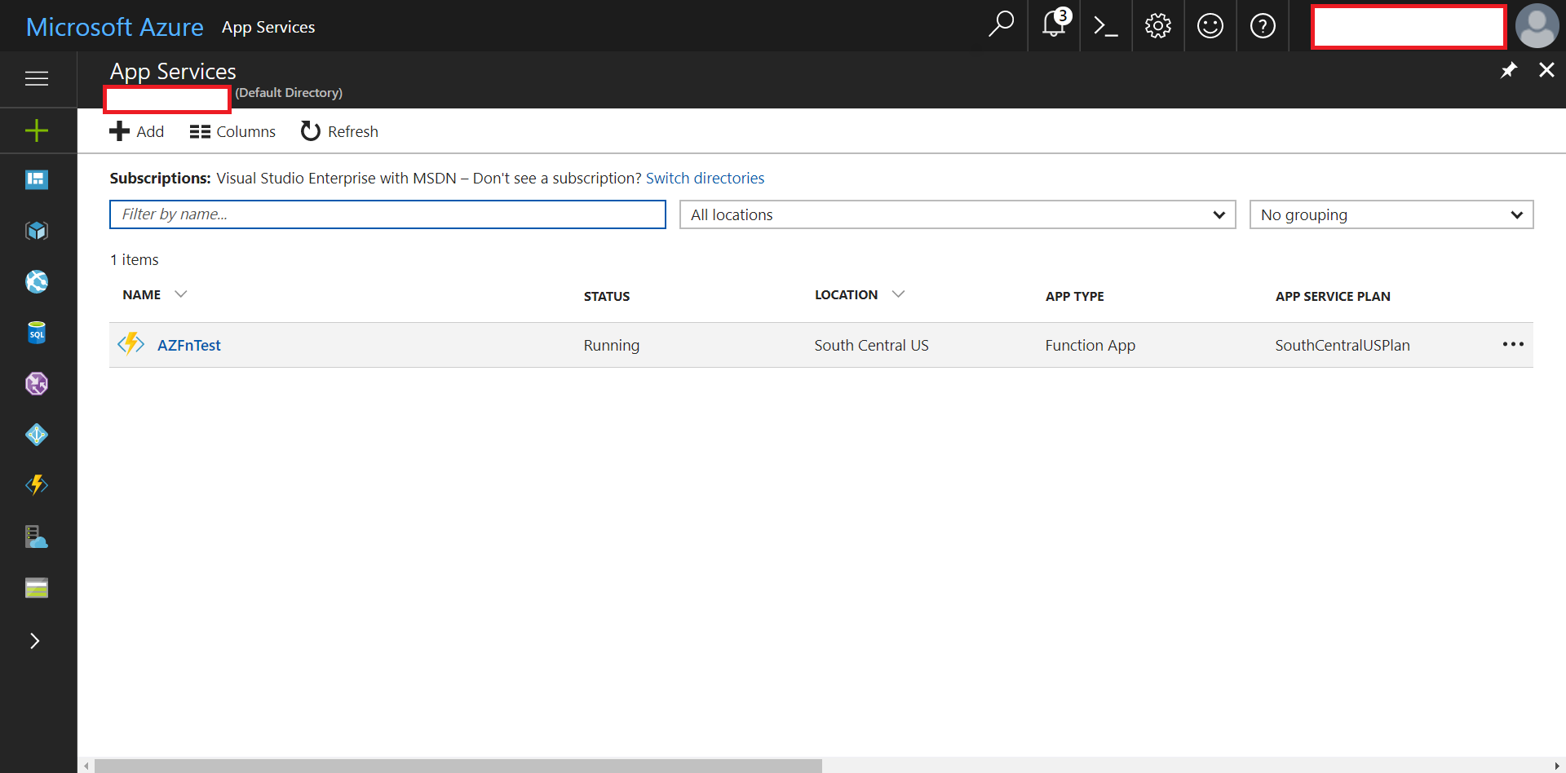Sort by the NAME column header

(x=141, y=294)
